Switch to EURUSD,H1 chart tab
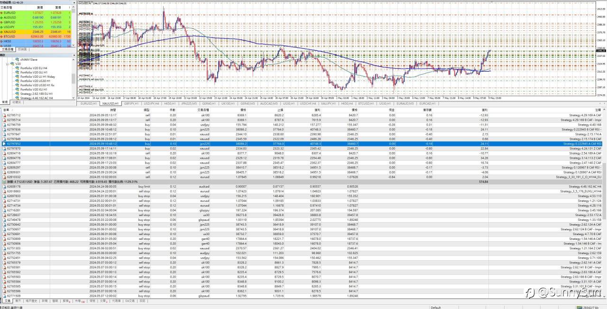This screenshot has height=309, width=607. 88,103
